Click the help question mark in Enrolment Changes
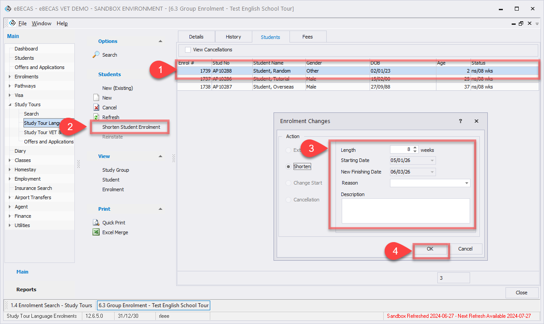This screenshot has width=544, height=324. pos(460,121)
